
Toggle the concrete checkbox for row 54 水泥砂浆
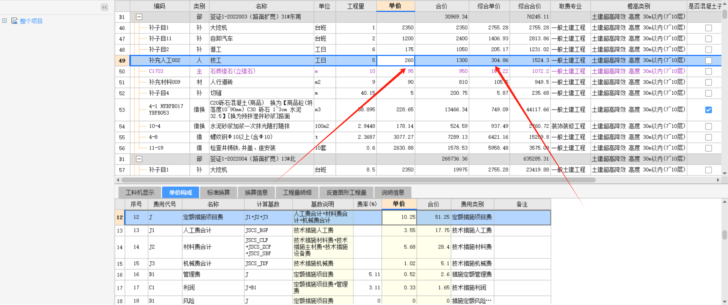(x=708, y=127)
